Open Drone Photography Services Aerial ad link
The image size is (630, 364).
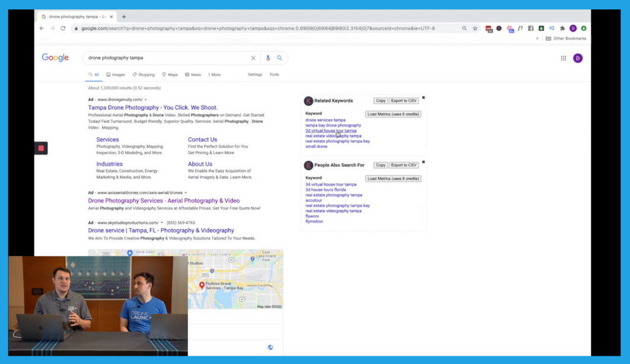(164, 201)
